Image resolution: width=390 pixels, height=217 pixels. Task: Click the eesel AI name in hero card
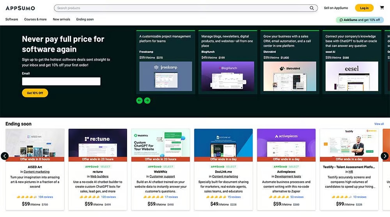[330, 52]
